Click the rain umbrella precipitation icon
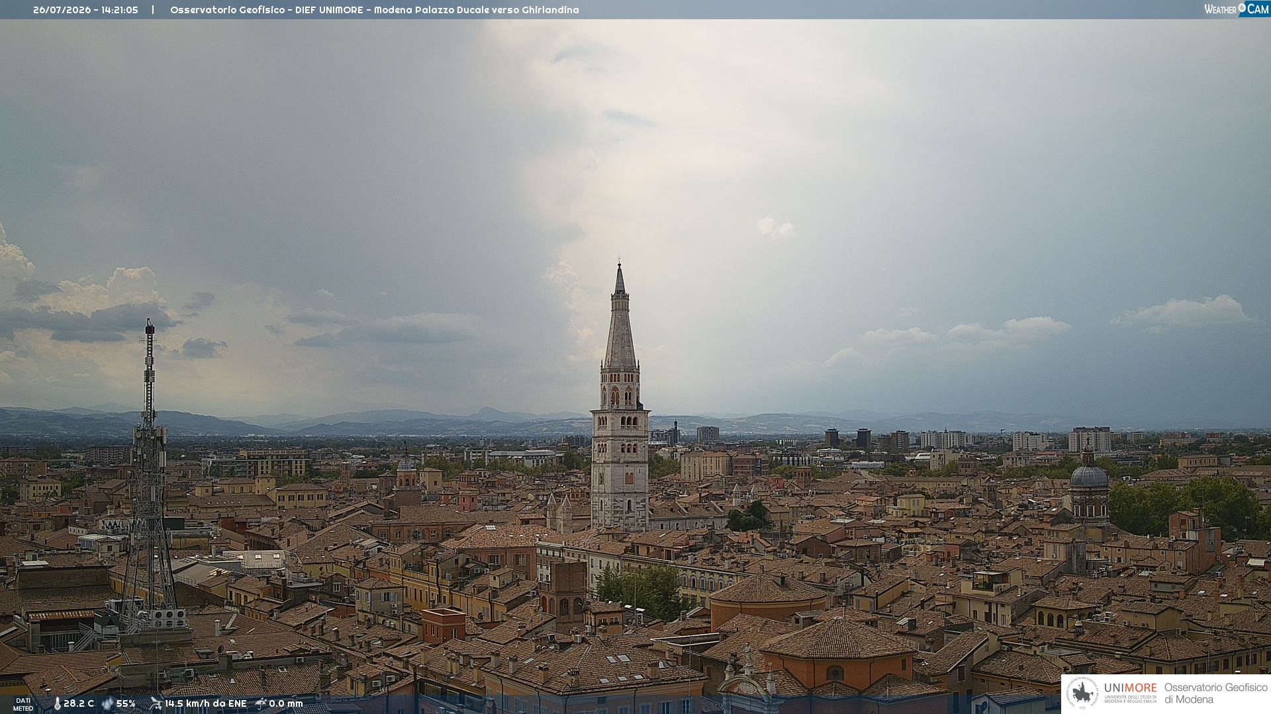 pyautogui.click(x=261, y=703)
